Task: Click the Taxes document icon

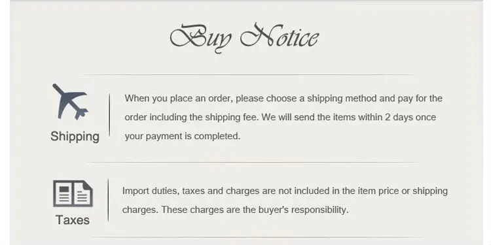Action: click(x=73, y=193)
